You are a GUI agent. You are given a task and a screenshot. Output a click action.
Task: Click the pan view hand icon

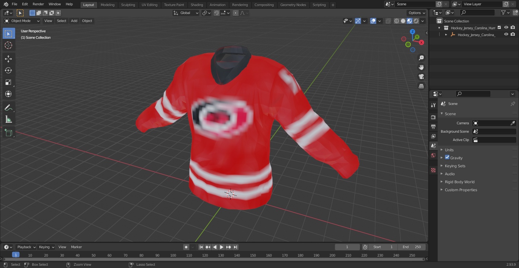[x=421, y=67]
